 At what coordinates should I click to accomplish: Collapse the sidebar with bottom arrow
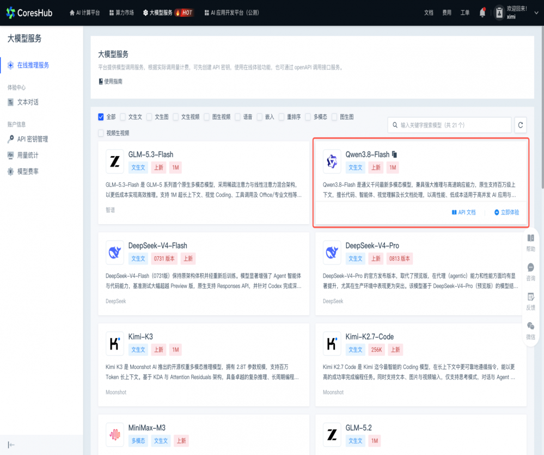[11, 445]
